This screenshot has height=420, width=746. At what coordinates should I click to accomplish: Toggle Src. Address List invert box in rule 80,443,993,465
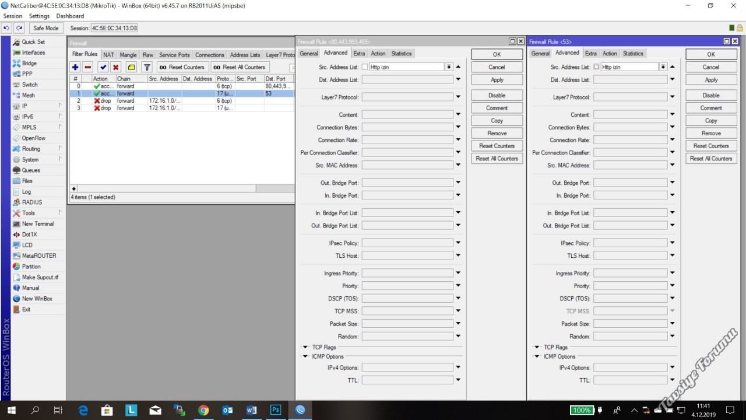(x=365, y=67)
